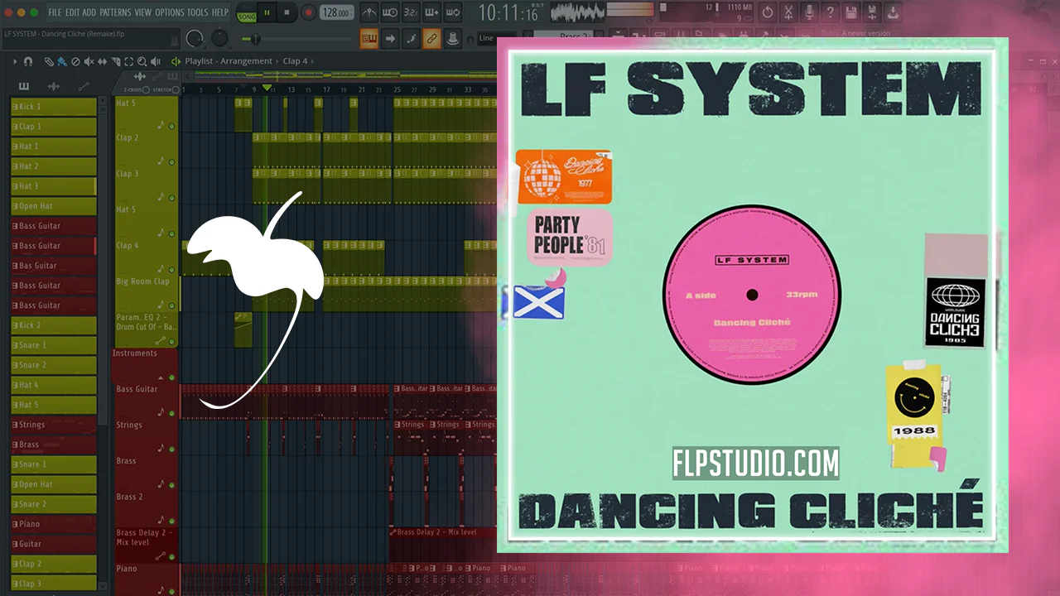1060x596 pixels.
Task: Mute the Clap 2 track
Action: [x=172, y=162]
